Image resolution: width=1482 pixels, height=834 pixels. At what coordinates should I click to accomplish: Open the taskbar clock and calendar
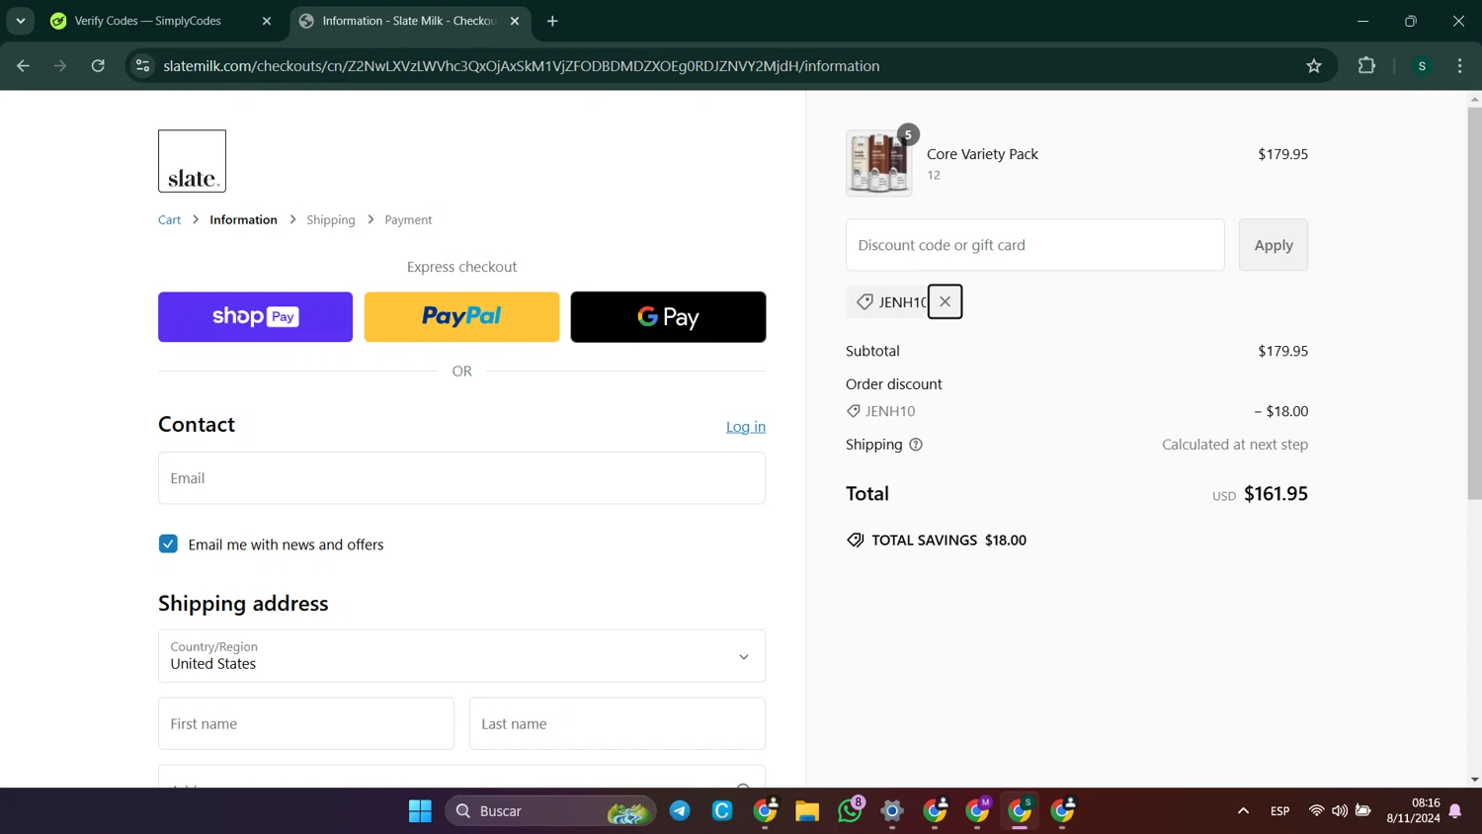(1413, 811)
